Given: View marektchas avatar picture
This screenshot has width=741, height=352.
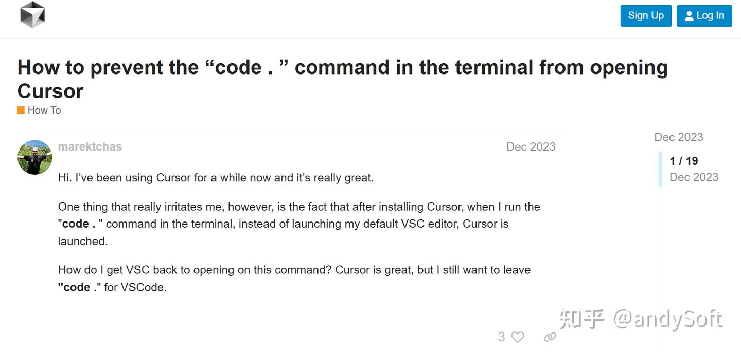Looking at the screenshot, I should [34, 157].
